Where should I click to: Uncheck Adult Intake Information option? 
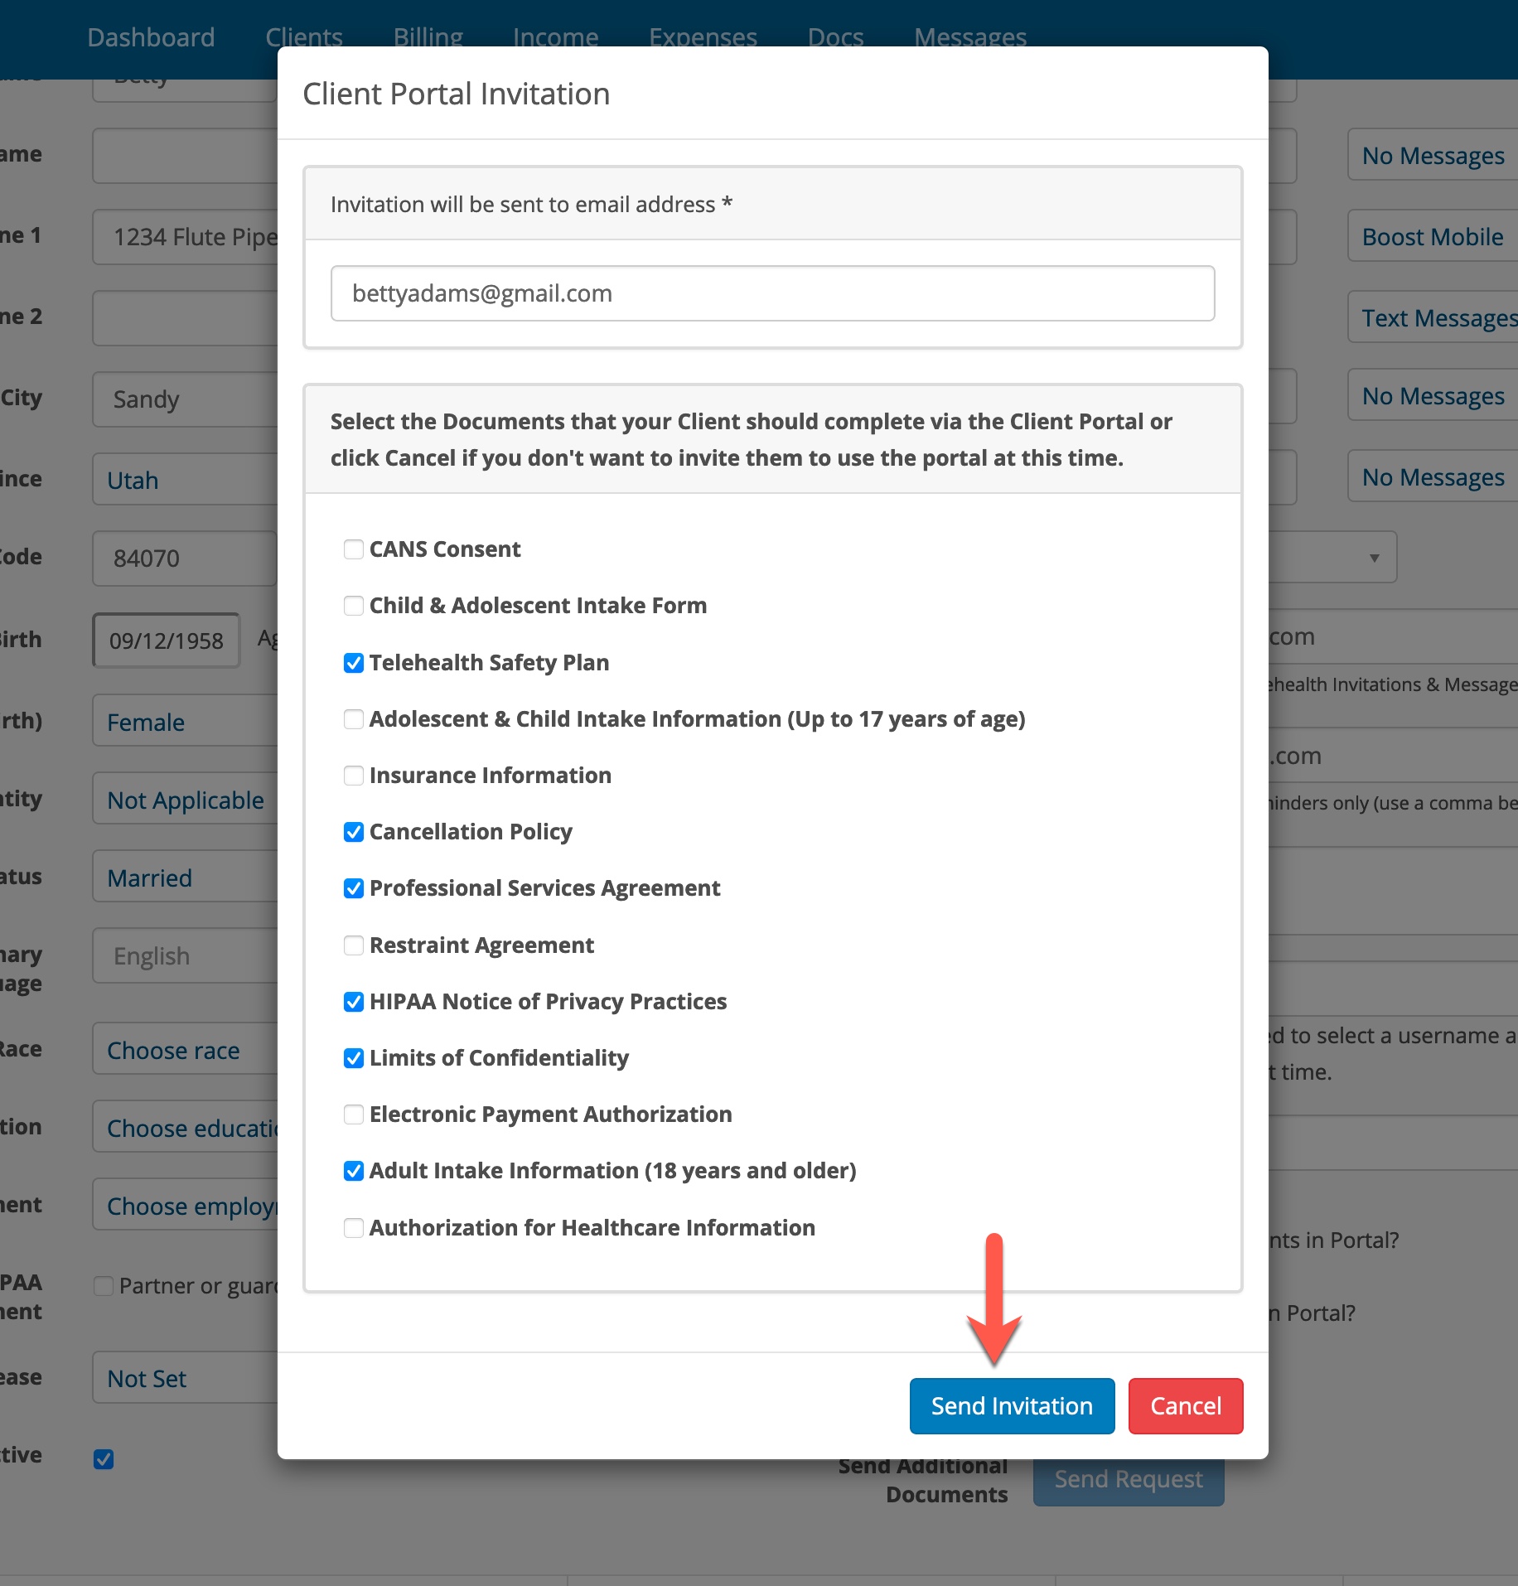click(354, 1171)
